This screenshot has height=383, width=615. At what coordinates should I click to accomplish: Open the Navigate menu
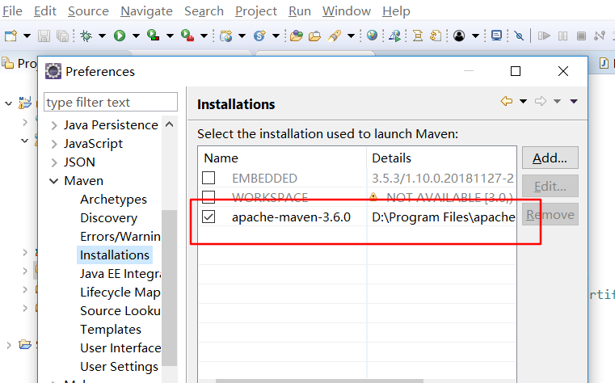[x=146, y=11]
